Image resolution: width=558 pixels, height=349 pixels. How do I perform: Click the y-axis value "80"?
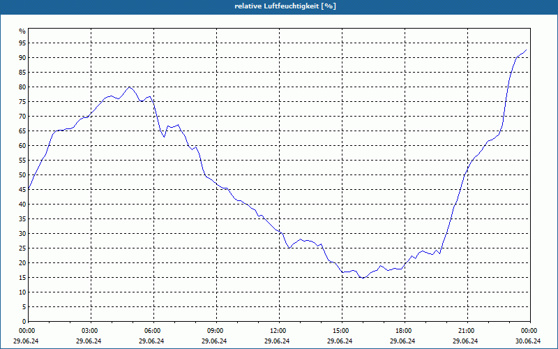[22, 87]
